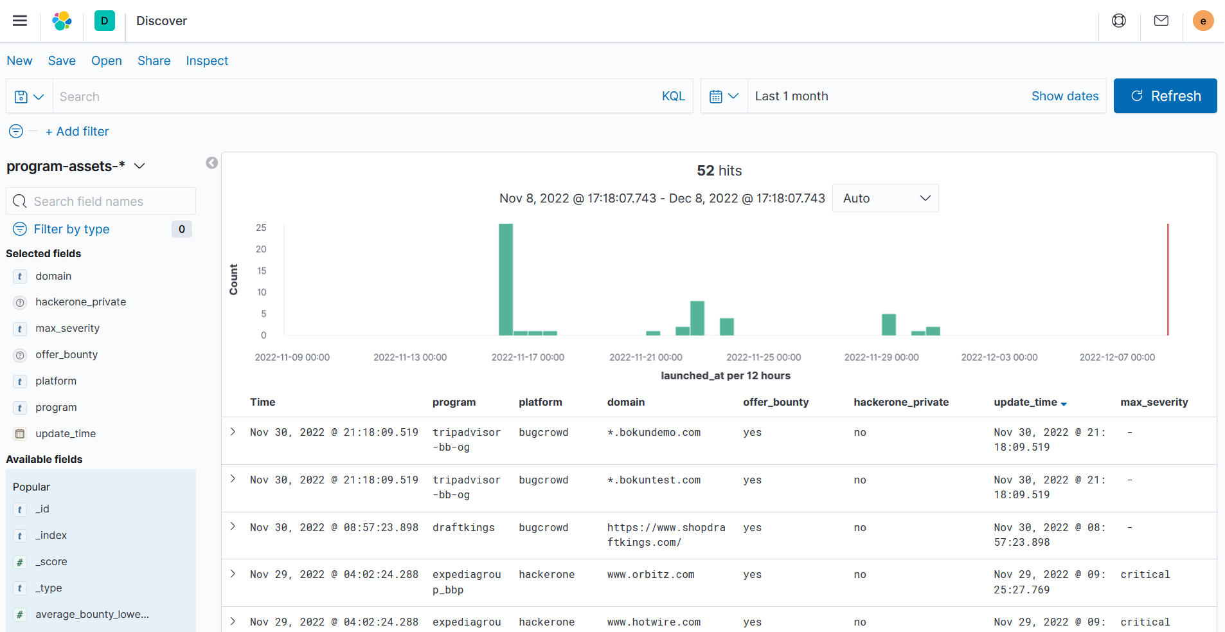Click the filter icon beside Add filter
1225x632 pixels.
[x=15, y=131]
